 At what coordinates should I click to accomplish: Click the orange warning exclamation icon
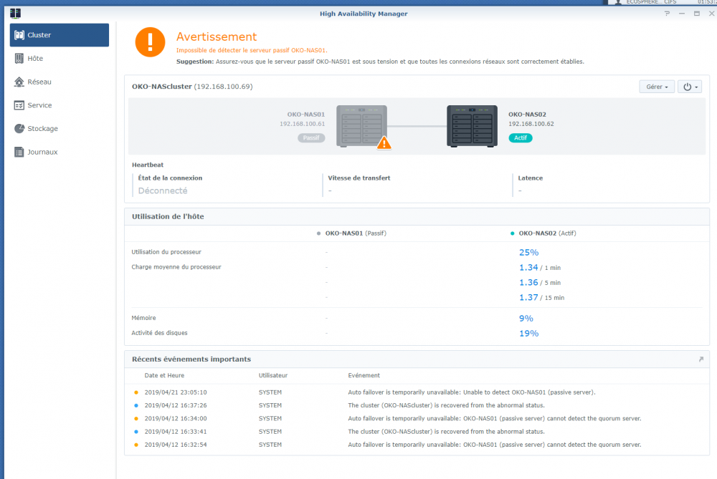[150, 42]
